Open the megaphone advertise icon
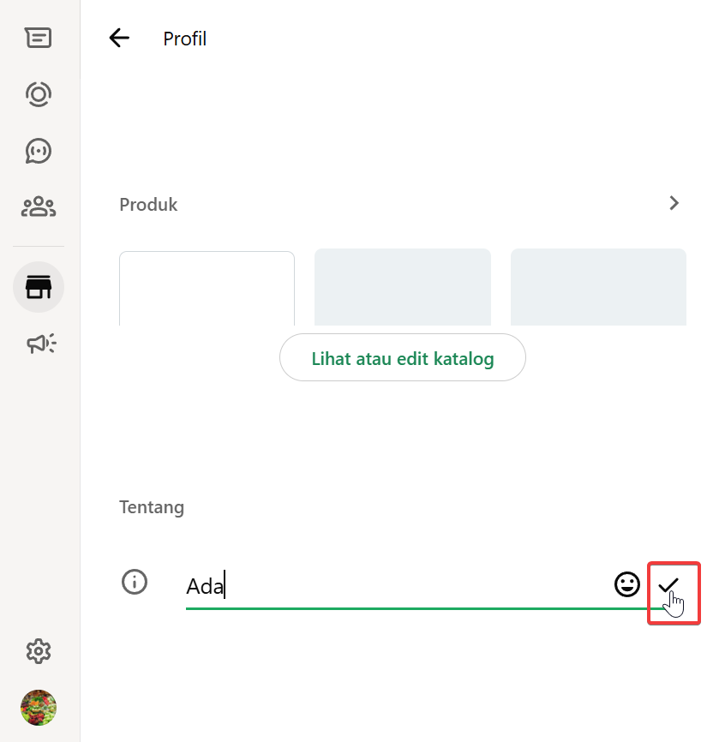The height and width of the screenshot is (742, 725). [x=40, y=344]
